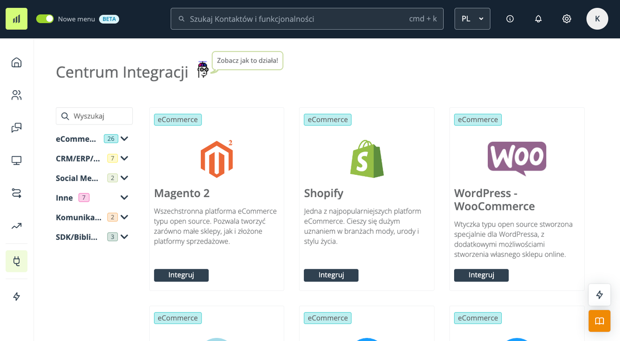Click the lightning bolt sidebar icon

(17, 296)
